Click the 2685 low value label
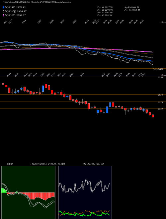This screenshot has height=219, width=166. pyautogui.click(x=82, y=74)
